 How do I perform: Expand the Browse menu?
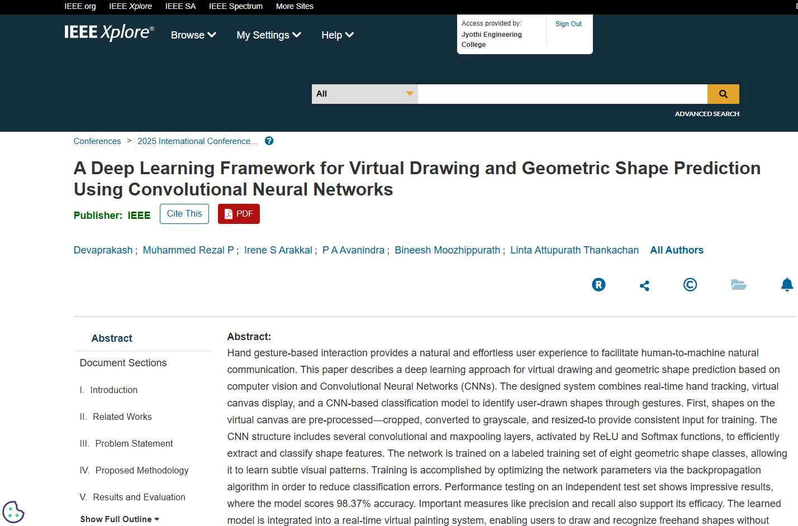193,35
